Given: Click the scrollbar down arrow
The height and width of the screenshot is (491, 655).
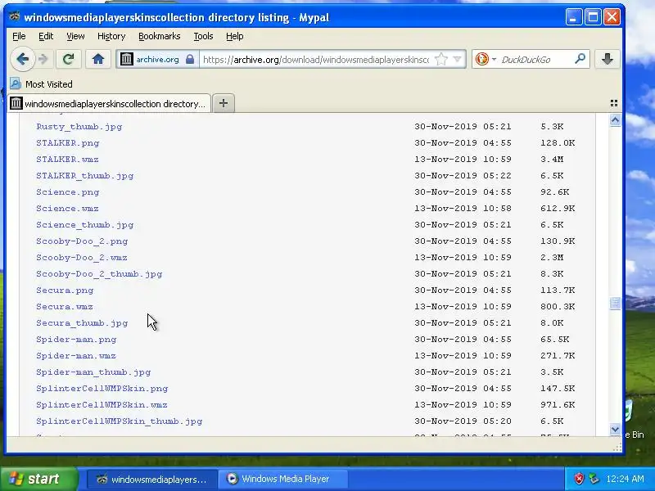Looking at the screenshot, I should [x=615, y=429].
